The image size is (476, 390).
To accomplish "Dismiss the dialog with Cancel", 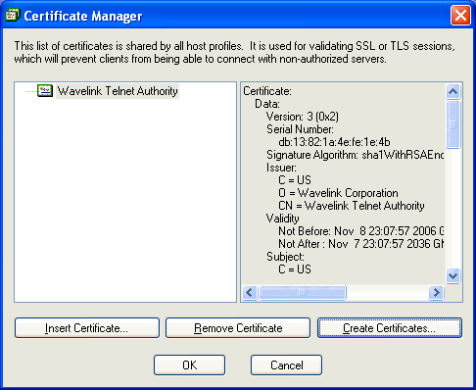I will click(286, 366).
